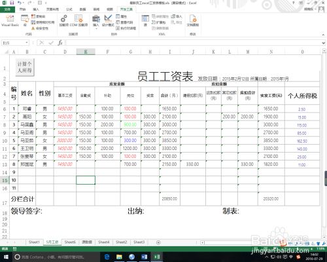Click the horizontal scrollbar left arrow
This screenshot has height=262, width=327.
point(202,242)
